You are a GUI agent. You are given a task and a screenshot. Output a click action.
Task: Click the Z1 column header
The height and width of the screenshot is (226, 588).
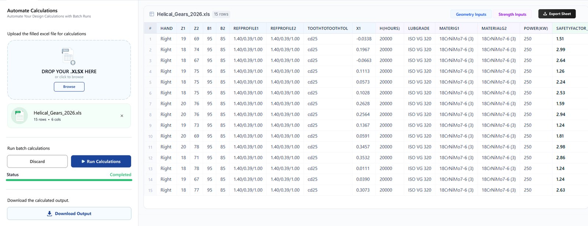pyautogui.click(x=183, y=28)
